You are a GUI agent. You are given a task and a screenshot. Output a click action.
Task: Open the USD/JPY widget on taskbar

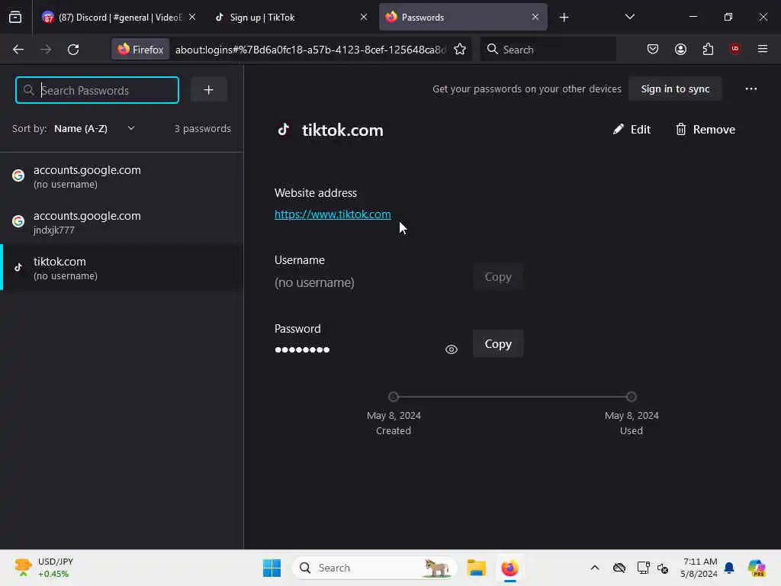point(43,568)
